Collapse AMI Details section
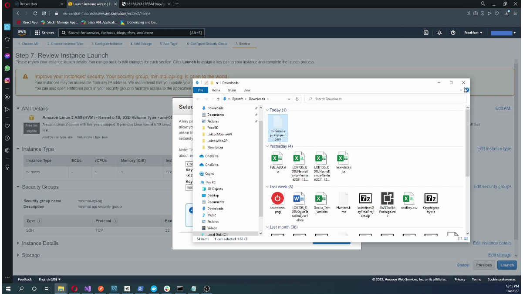523x294 pixels. (18, 108)
